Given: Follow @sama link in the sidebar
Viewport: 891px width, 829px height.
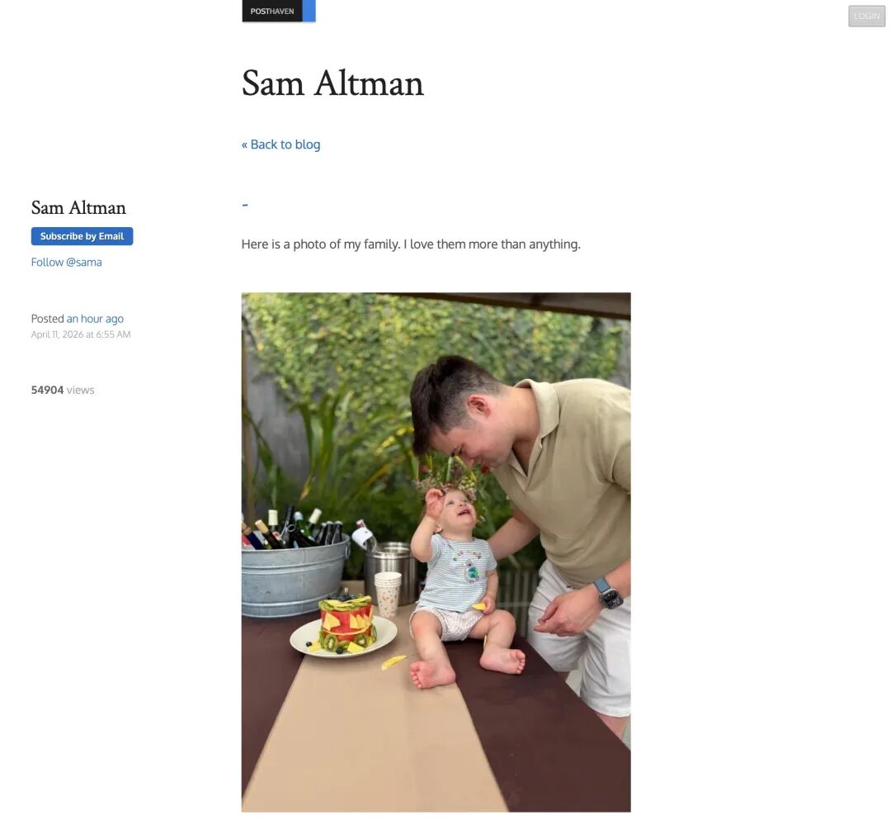Looking at the screenshot, I should (67, 262).
